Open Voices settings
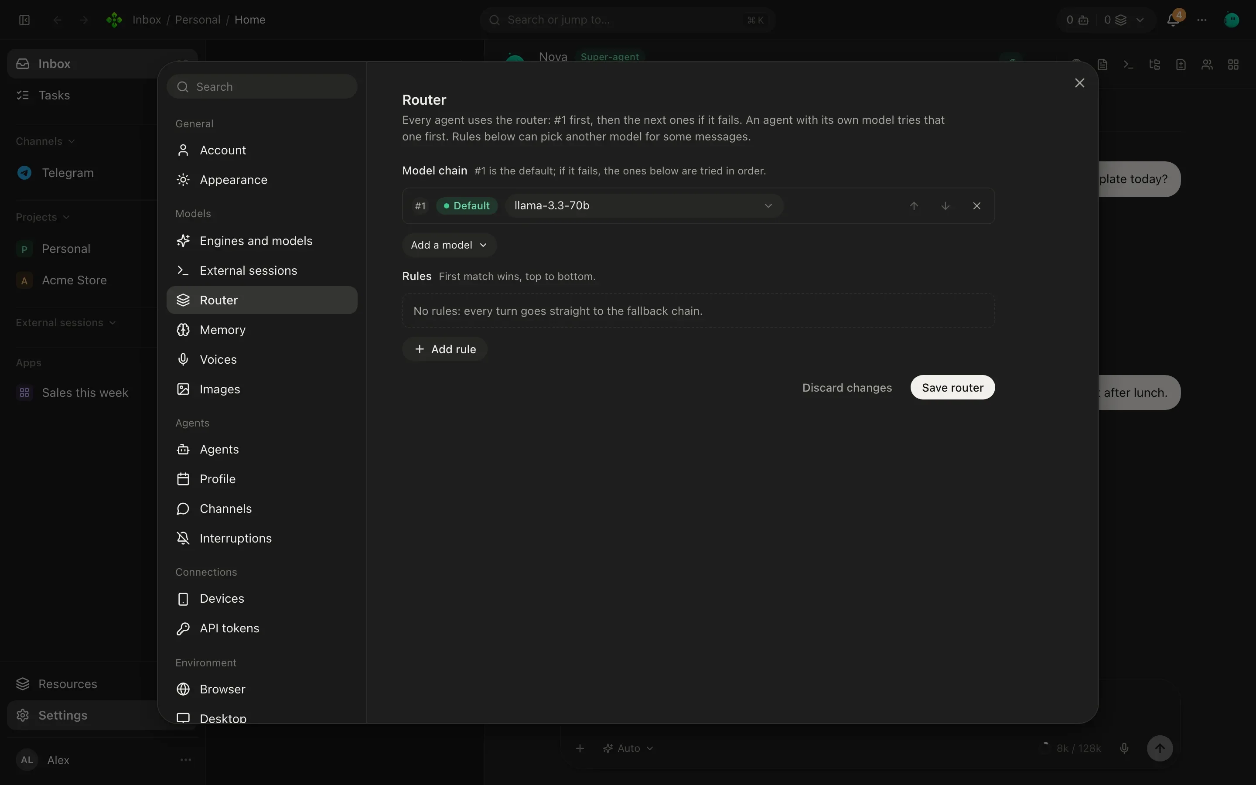The width and height of the screenshot is (1256, 785). (x=262, y=359)
